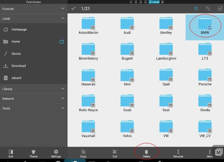Click the globe search icon in top bar

click(196, 9)
